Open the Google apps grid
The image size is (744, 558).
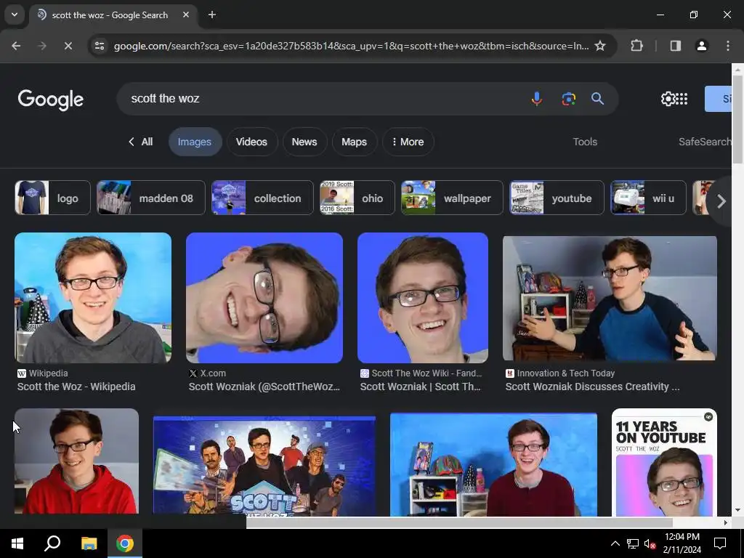click(682, 99)
